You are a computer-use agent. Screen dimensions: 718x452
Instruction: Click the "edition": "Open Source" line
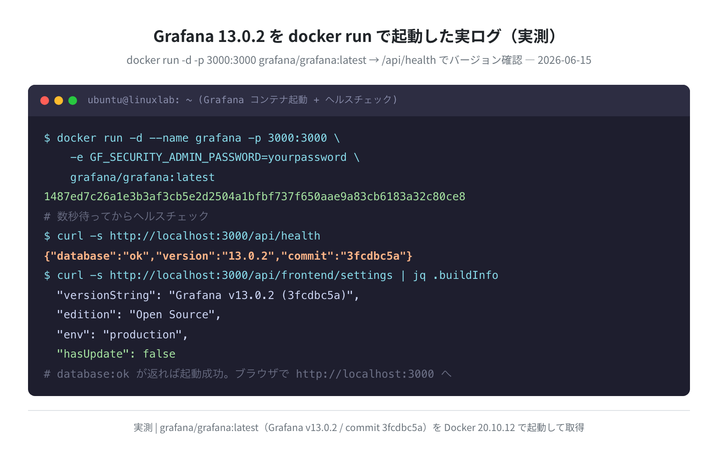click(x=139, y=315)
